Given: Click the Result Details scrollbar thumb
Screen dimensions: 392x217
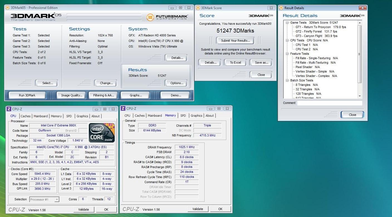Looking at the screenshot, I should (x=360, y=54).
